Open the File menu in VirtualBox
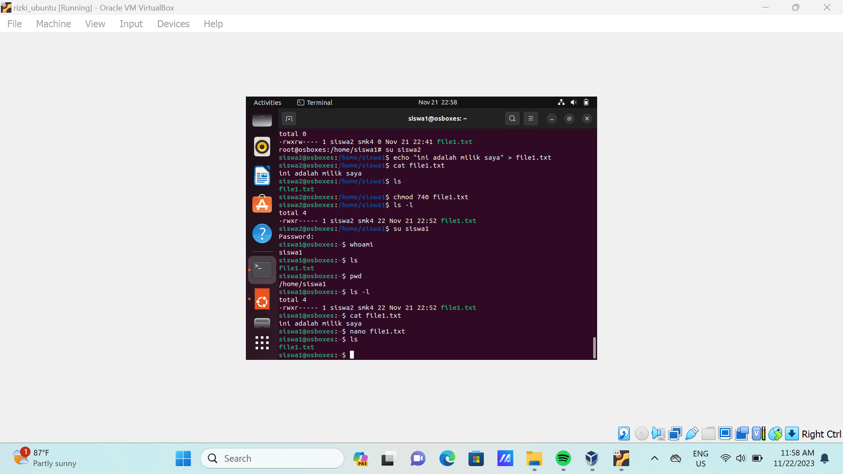Viewport: 843px width, 474px height. click(x=14, y=24)
